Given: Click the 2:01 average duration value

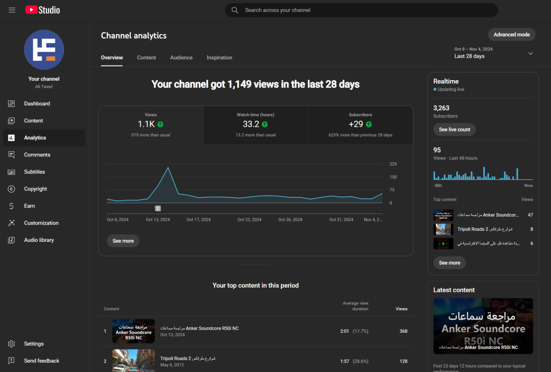Looking at the screenshot, I should click(x=344, y=331).
